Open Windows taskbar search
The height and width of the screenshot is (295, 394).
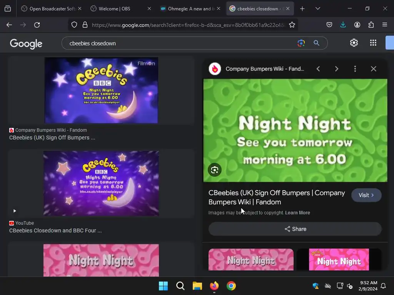pyautogui.click(x=180, y=286)
